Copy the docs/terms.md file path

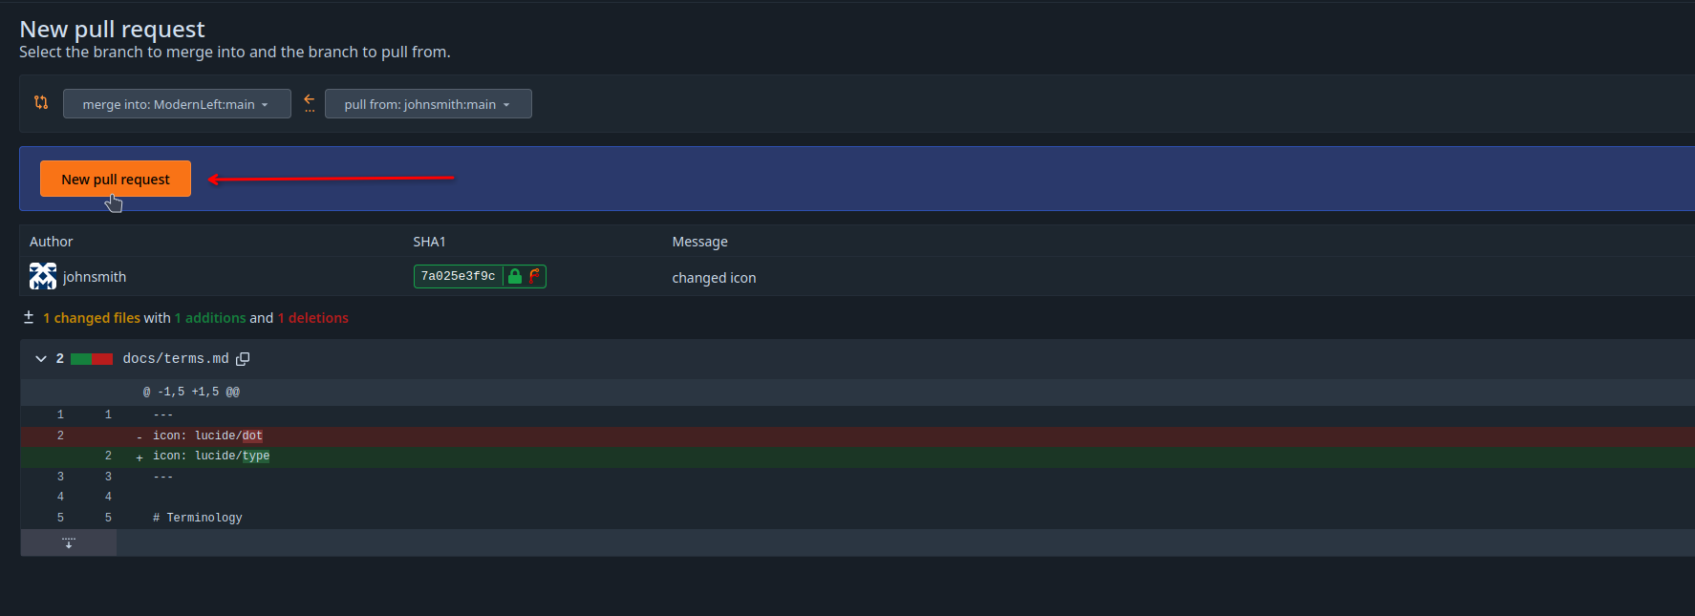pos(243,359)
